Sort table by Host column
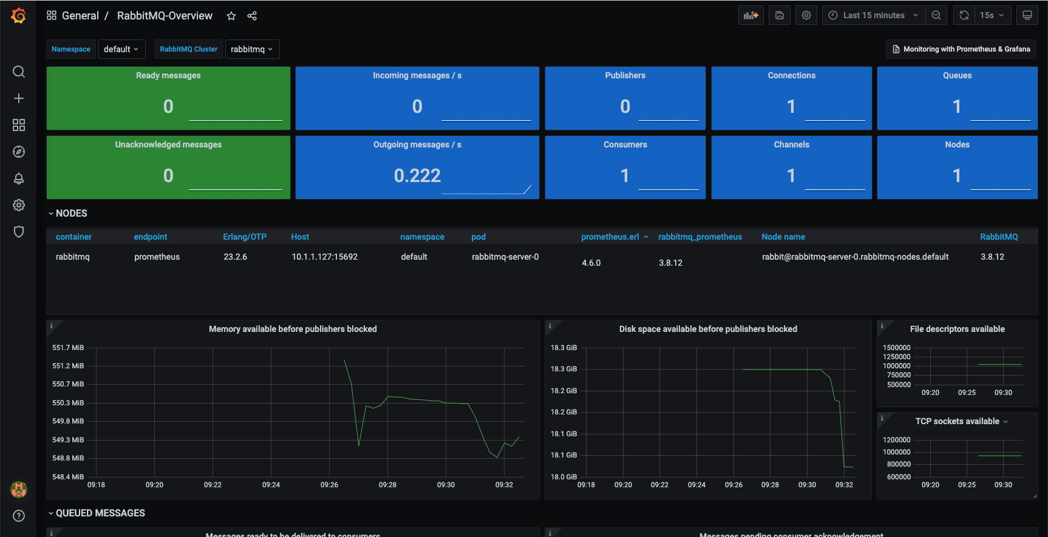This screenshot has height=537, width=1048. pyautogui.click(x=300, y=237)
